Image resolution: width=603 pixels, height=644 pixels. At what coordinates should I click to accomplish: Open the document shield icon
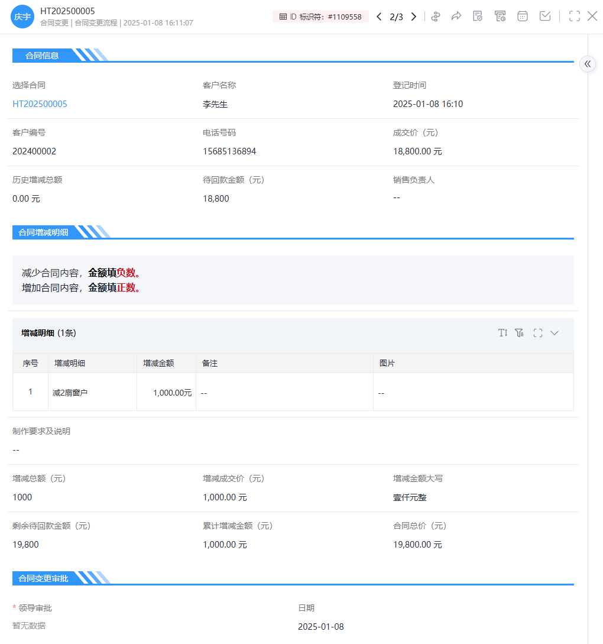pos(478,17)
